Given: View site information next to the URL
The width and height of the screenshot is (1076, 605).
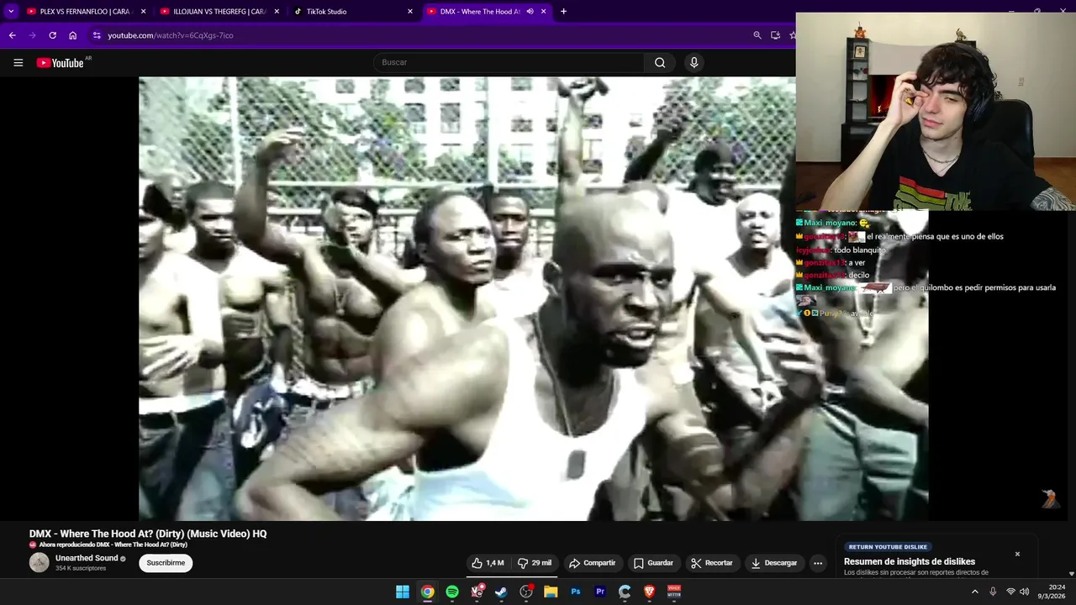Looking at the screenshot, I should [97, 35].
